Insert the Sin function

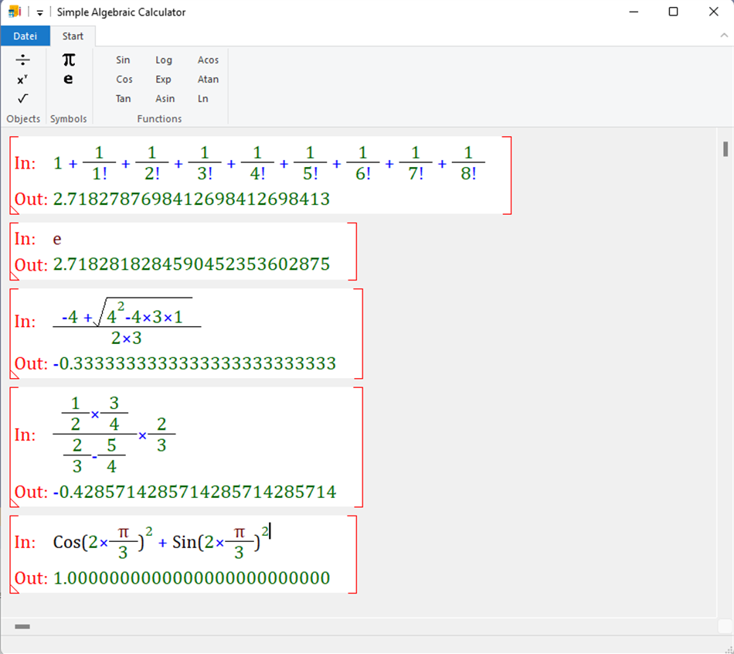pos(123,60)
